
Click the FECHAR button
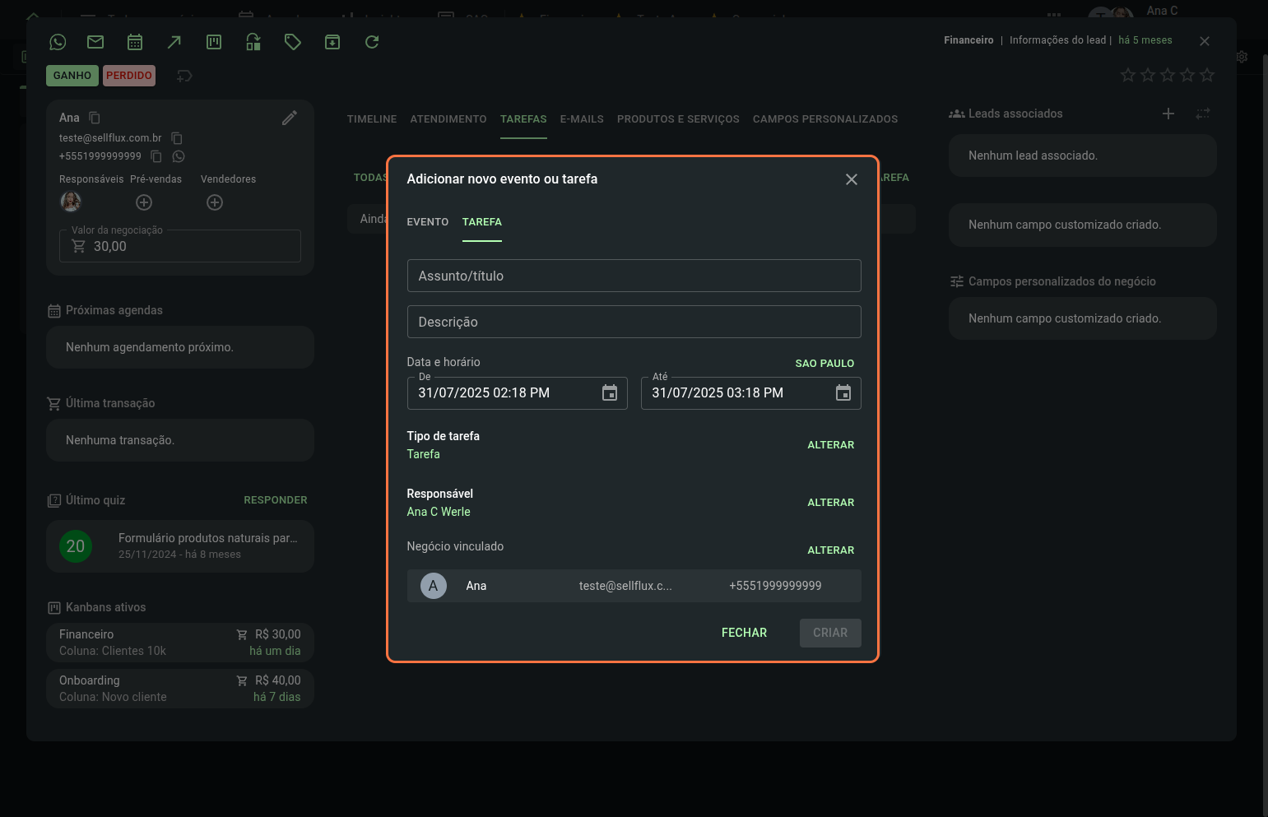[744, 633]
